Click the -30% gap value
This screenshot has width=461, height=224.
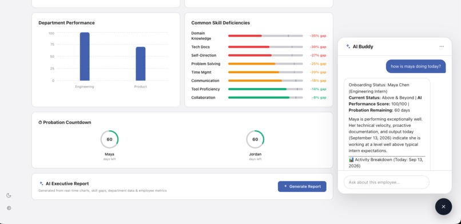pos(318,47)
